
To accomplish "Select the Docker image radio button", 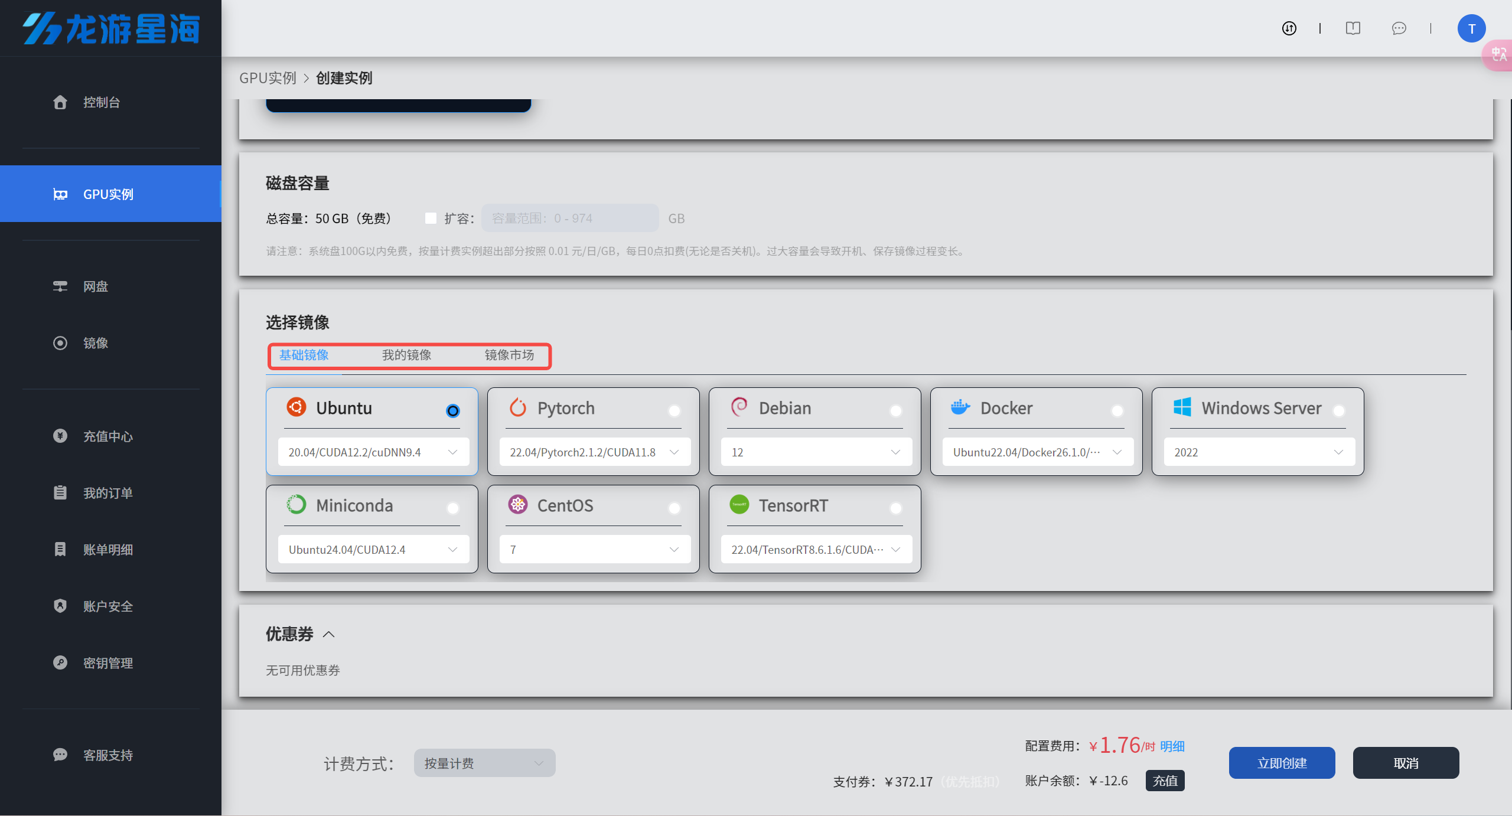I will pos(1117,410).
